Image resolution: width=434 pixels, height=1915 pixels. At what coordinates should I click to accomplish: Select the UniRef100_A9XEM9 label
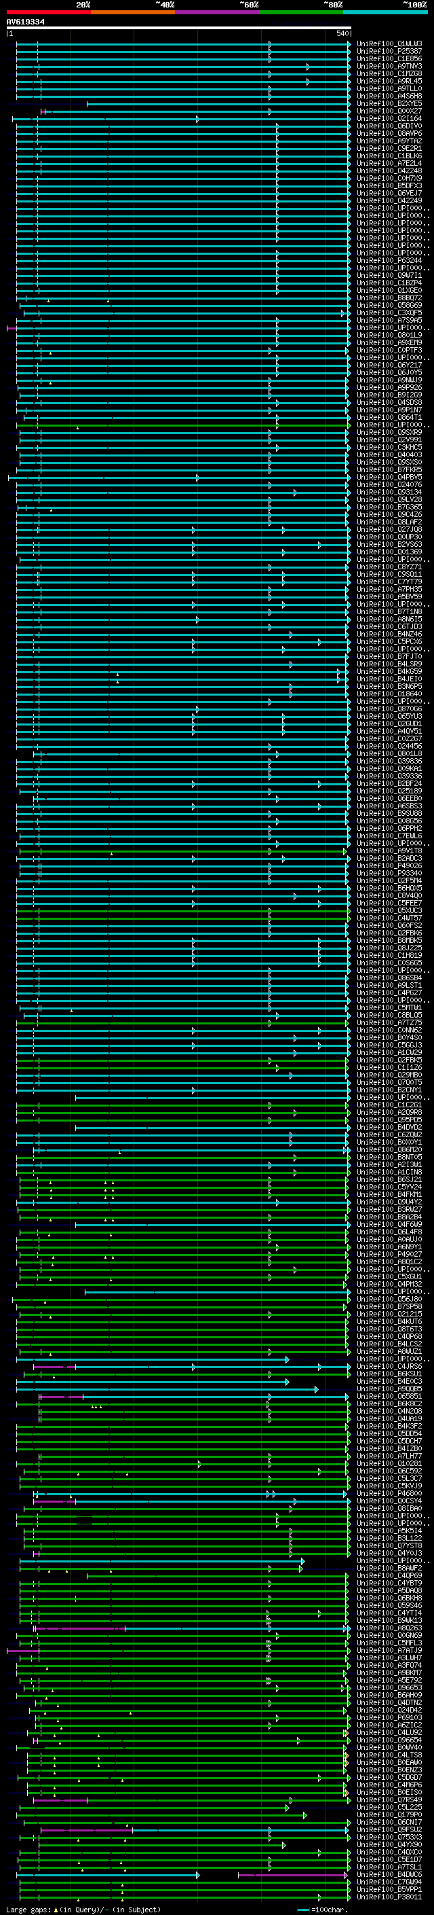click(389, 342)
